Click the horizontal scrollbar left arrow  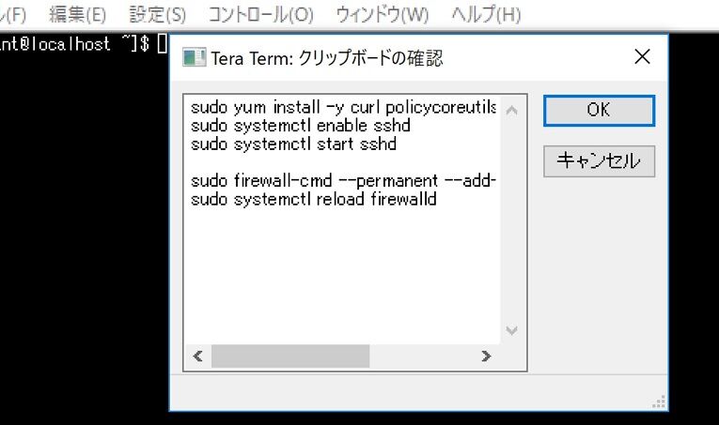tap(197, 356)
